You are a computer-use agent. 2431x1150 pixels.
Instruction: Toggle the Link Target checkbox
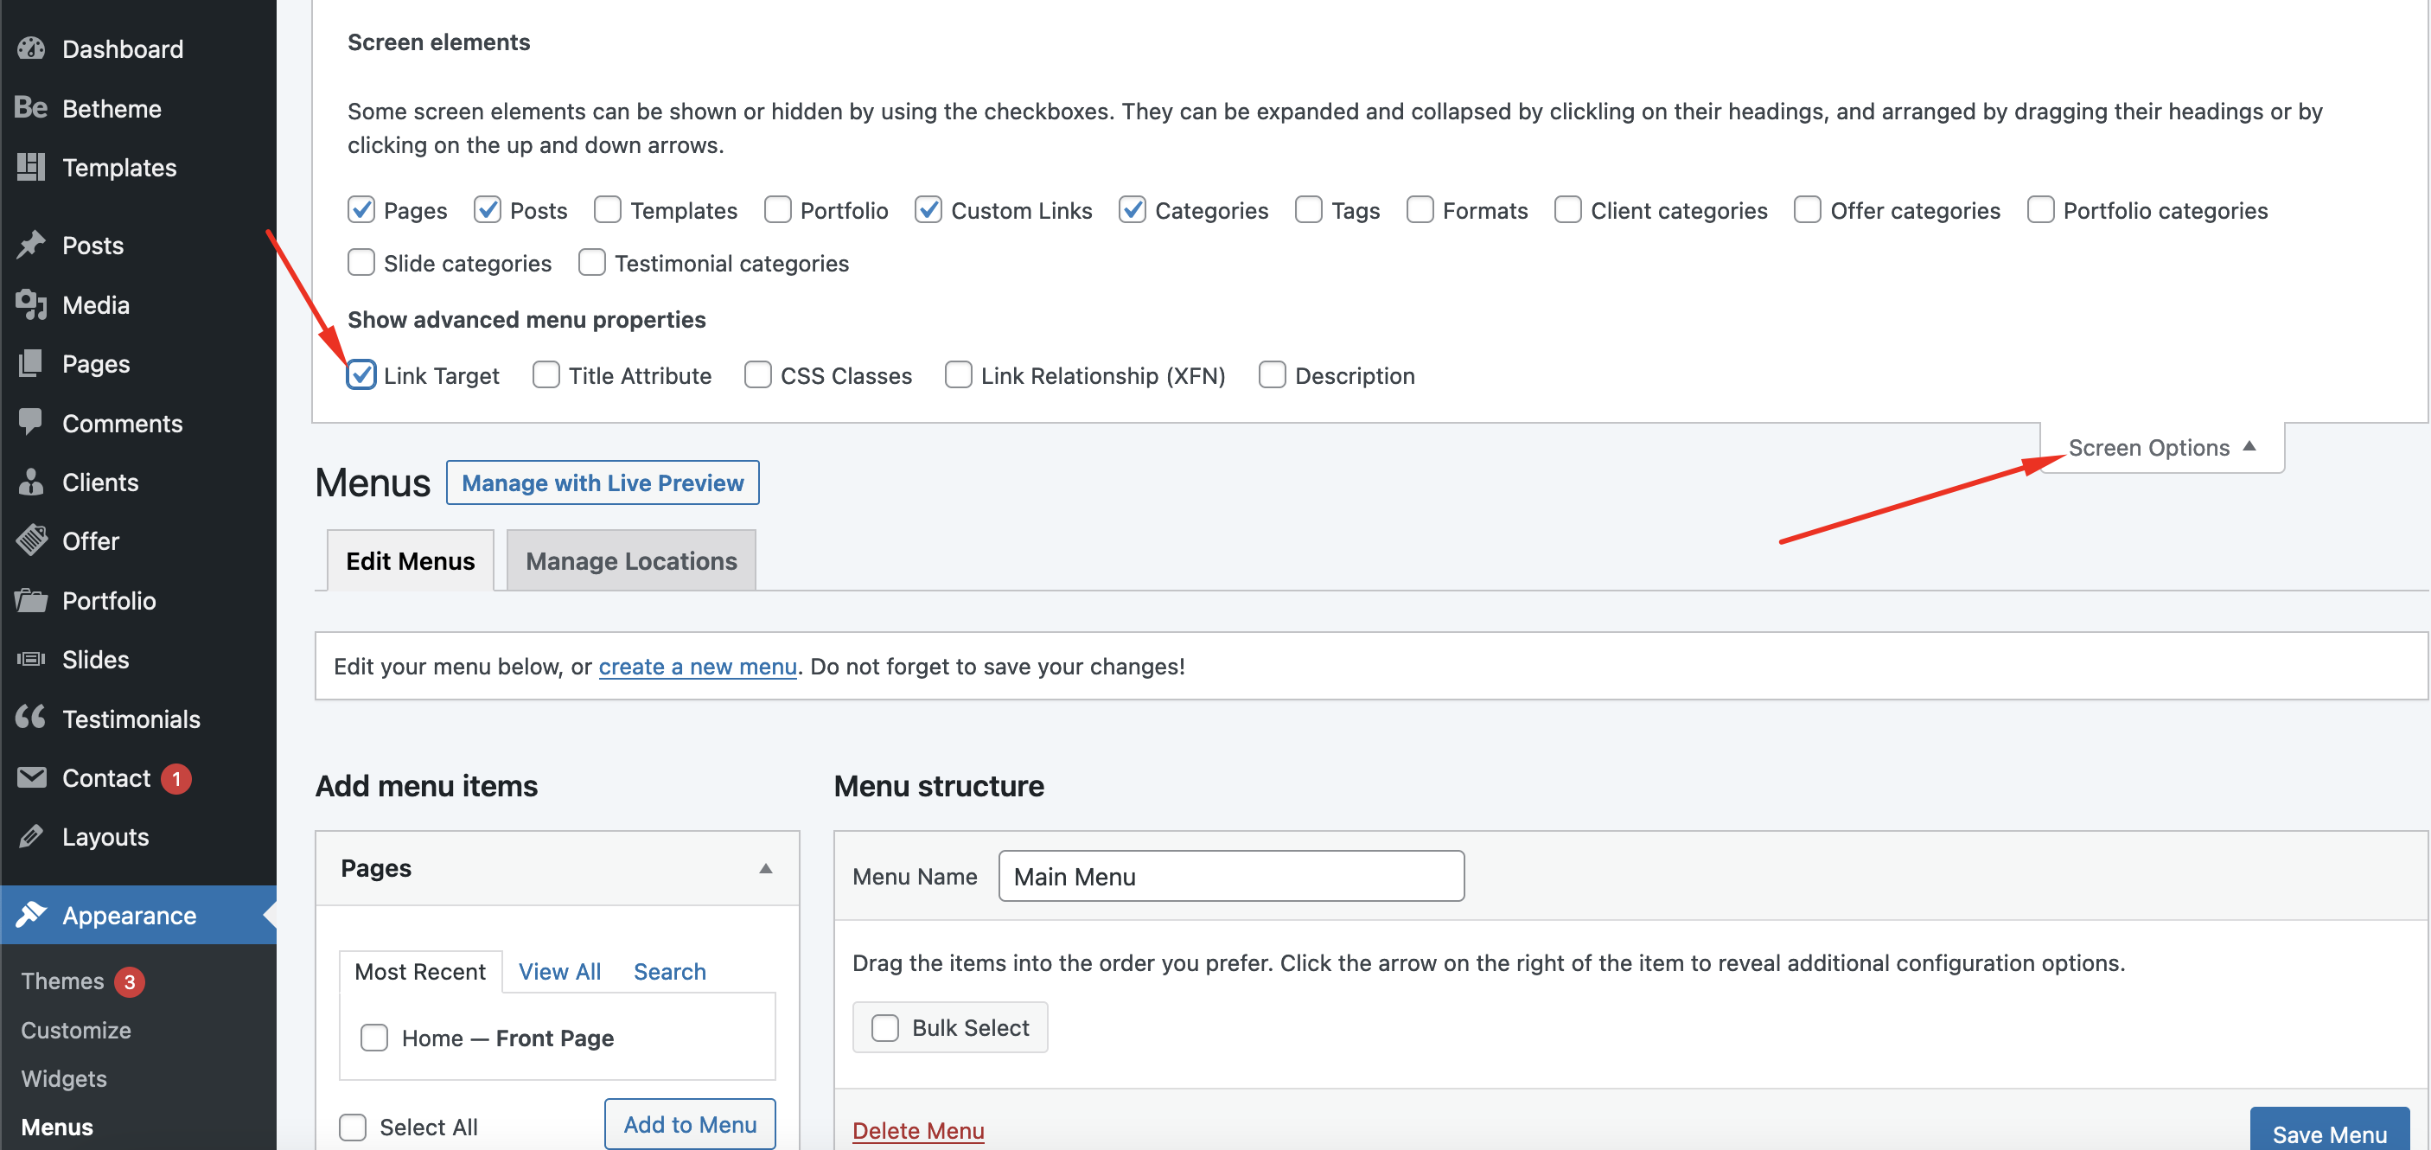[361, 375]
